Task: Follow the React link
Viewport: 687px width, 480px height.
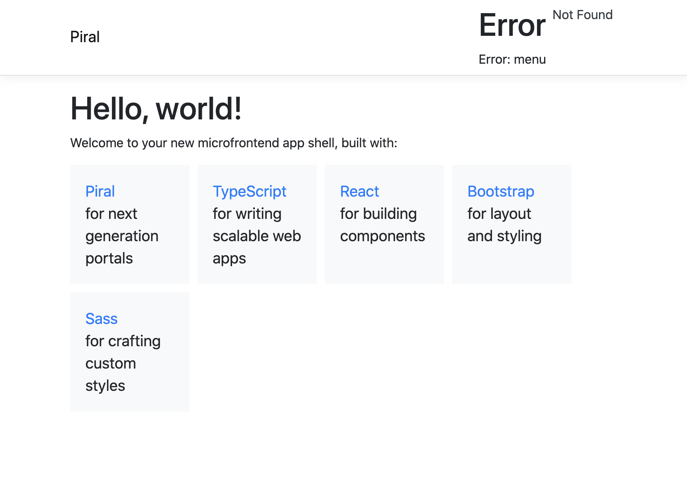Action: pos(359,191)
